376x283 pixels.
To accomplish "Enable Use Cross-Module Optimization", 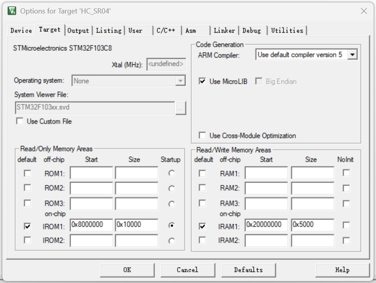I will [x=202, y=135].
